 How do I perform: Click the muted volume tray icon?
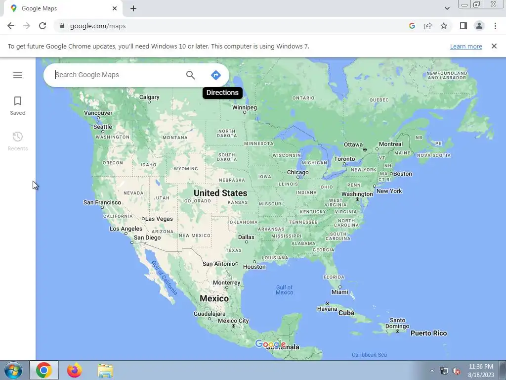[x=456, y=371]
